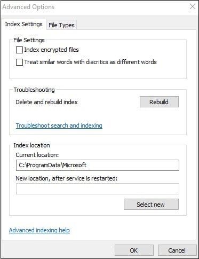Open the File Types tab

point(61,25)
